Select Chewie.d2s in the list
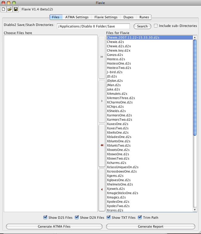 coord(150,42)
